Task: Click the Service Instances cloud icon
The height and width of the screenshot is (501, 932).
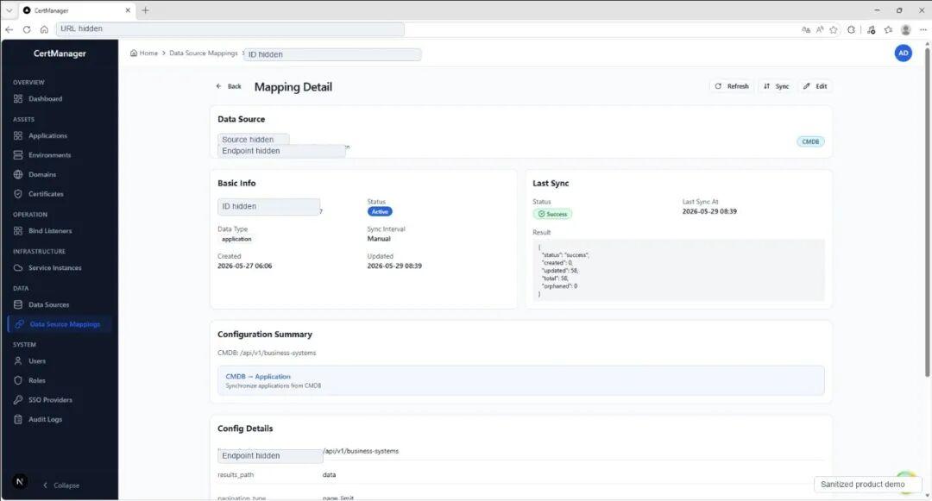Action: (18, 267)
